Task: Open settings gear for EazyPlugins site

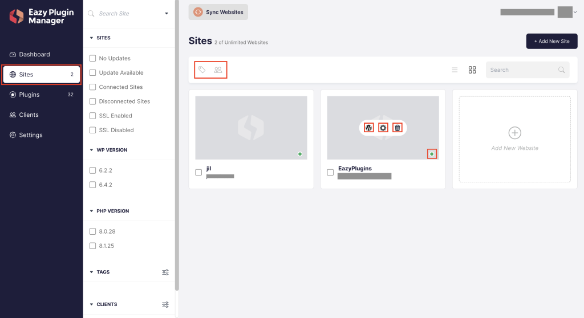Action: tap(383, 128)
